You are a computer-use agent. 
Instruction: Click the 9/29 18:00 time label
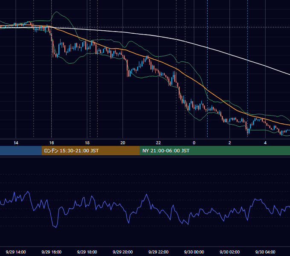pyautogui.click(x=87, y=252)
